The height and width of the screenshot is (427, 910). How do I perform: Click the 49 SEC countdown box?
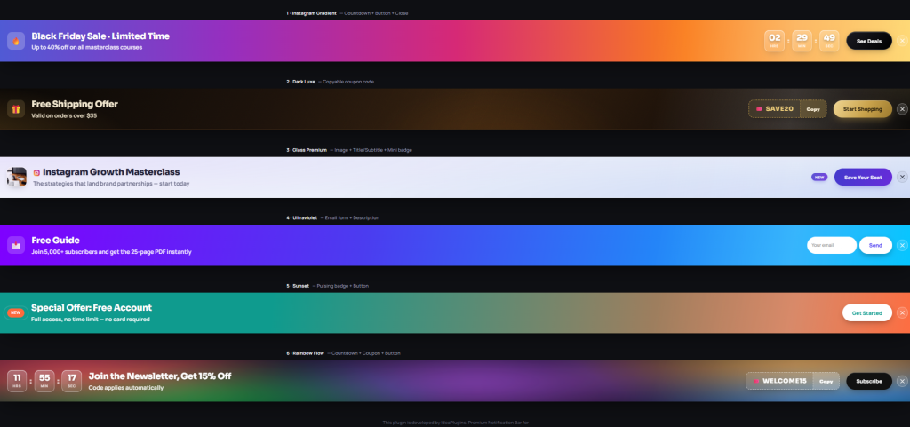(x=829, y=41)
